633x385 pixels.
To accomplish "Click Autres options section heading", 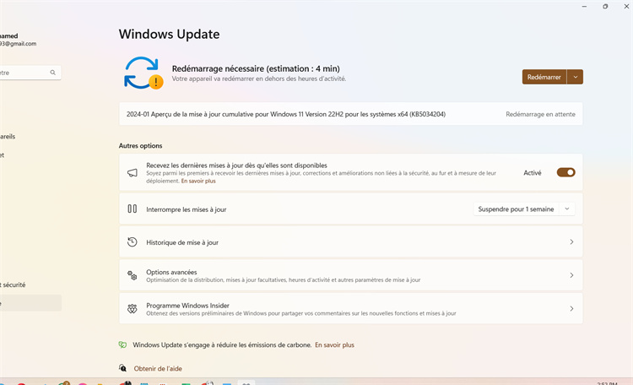I will 140,146.
